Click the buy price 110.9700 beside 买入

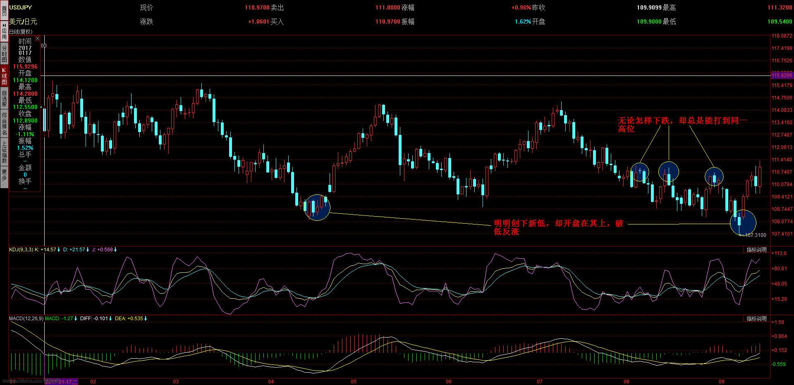click(387, 21)
